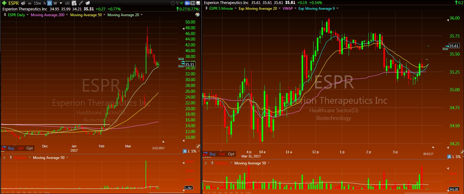Viewport: 464px width, 194px height.
Task: Click Sell on the left daily chart
Action: click(20, 148)
